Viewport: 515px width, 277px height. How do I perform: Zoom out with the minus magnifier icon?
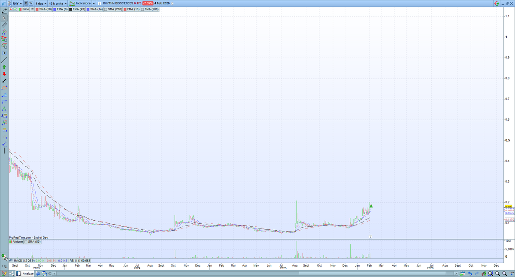(x=497, y=274)
